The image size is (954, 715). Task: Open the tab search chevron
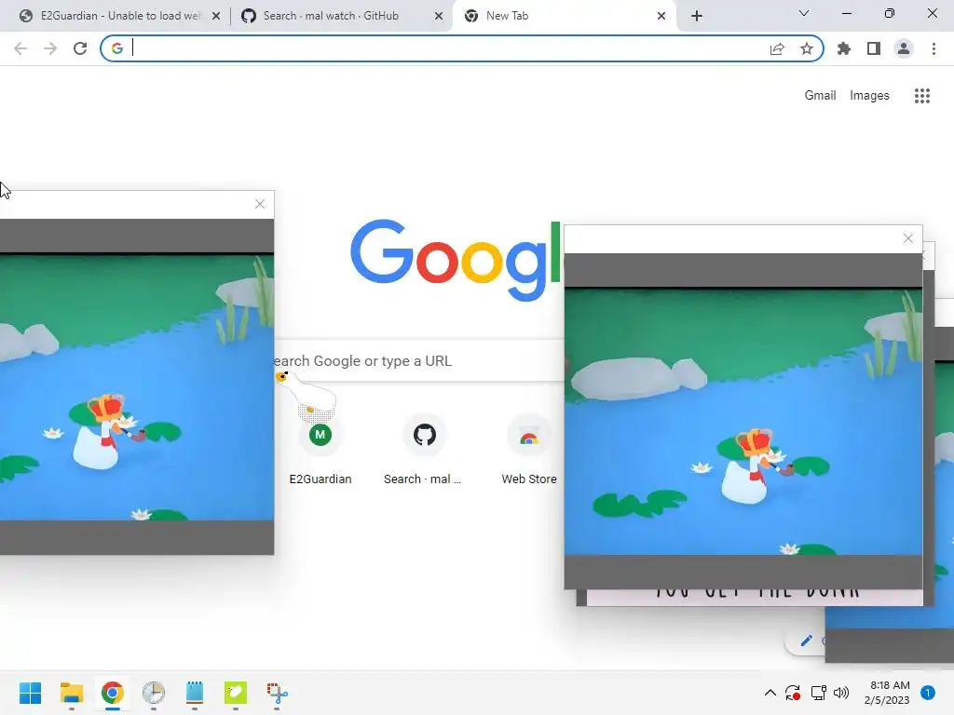click(804, 13)
